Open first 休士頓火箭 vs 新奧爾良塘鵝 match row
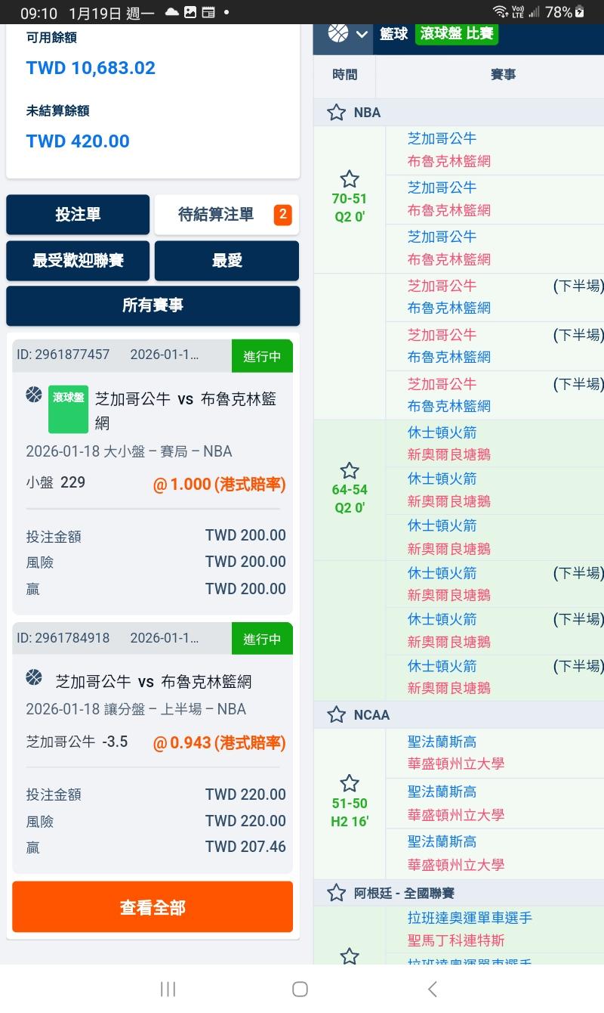Image resolution: width=604 pixels, height=1013 pixels. [x=495, y=444]
